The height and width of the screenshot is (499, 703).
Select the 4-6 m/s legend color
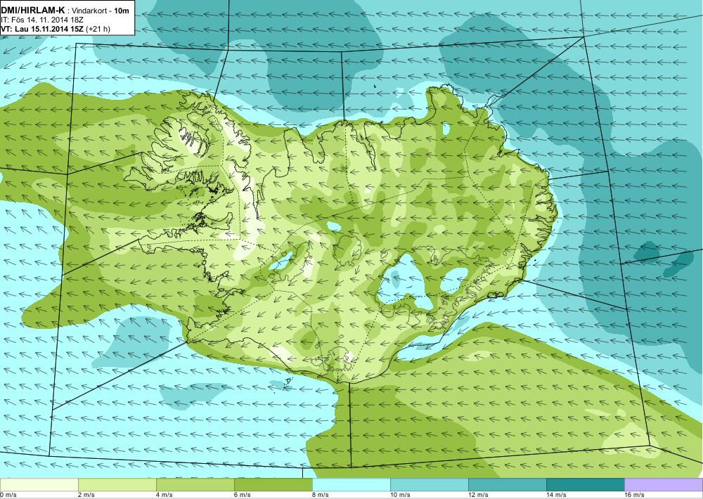[195, 484]
